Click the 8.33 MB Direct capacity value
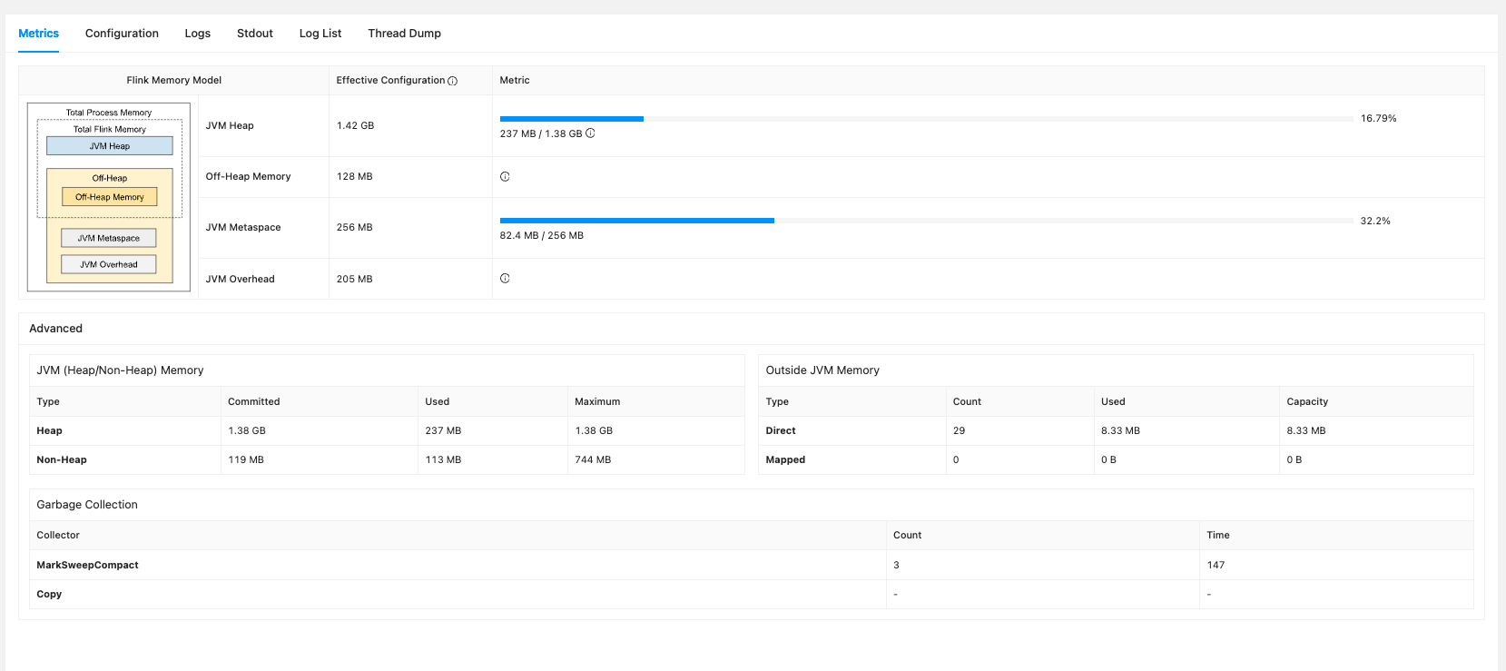Viewport: 1506px width, 671px height. (1305, 431)
